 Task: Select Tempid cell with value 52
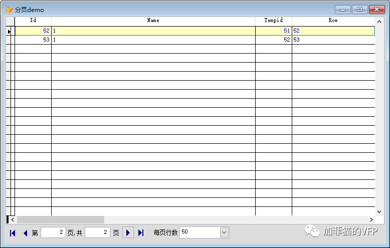[274, 40]
